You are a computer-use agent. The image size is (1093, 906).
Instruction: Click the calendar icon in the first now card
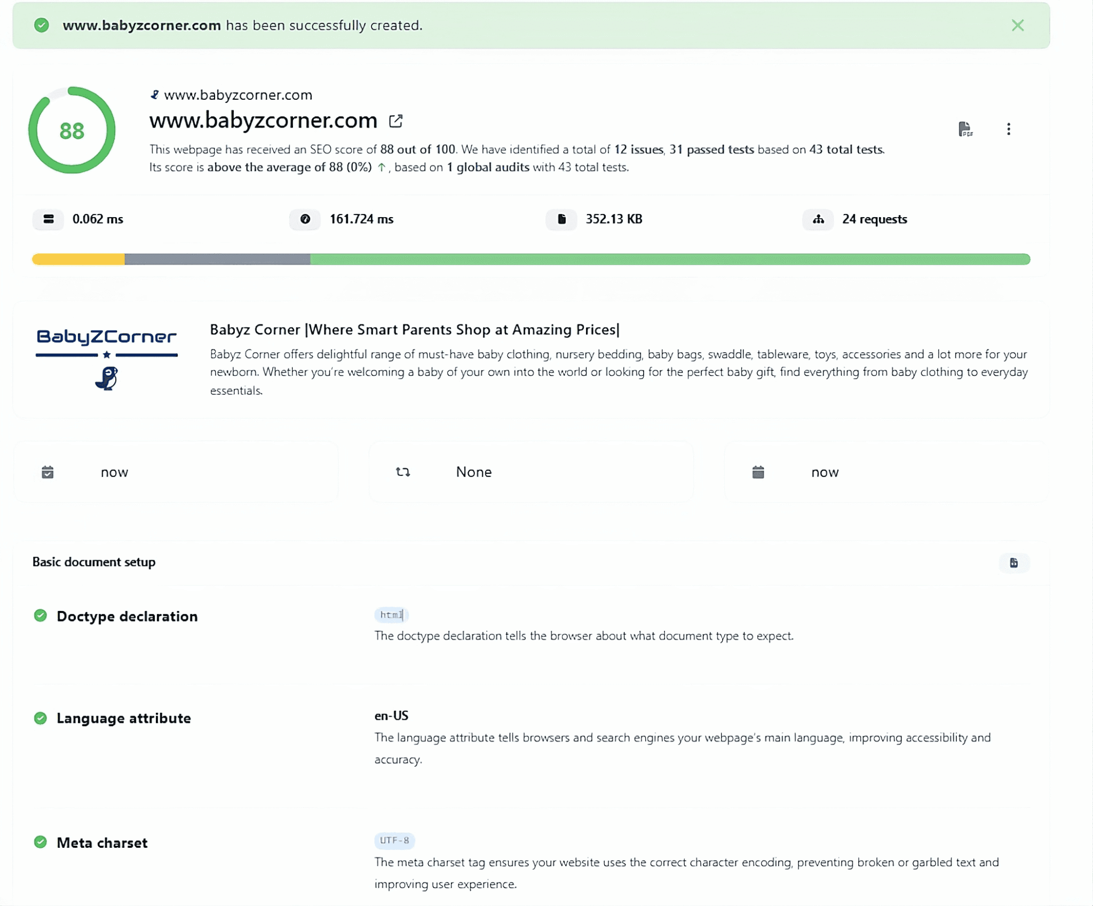pyautogui.click(x=49, y=472)
